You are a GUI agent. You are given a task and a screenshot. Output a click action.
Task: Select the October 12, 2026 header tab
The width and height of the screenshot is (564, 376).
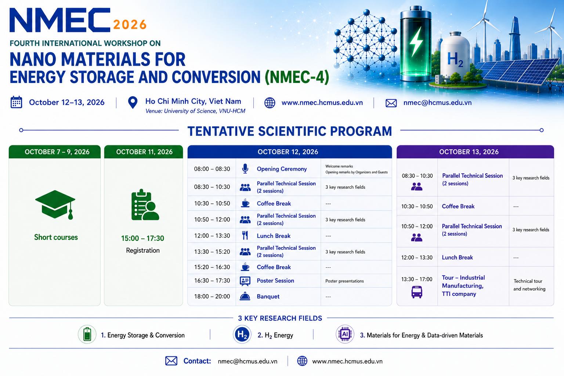290,152
